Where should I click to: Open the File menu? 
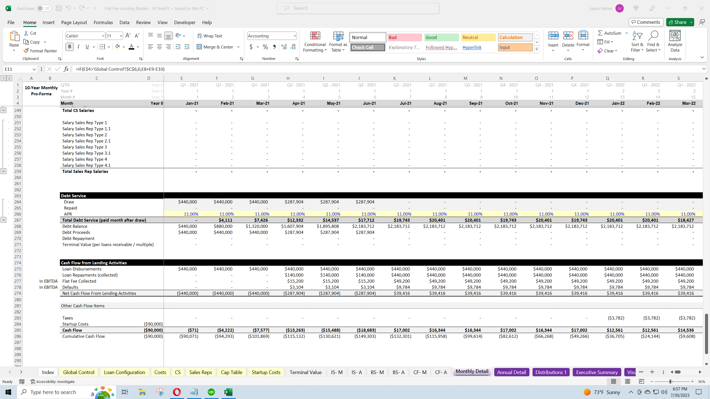[x=11, y=22]
